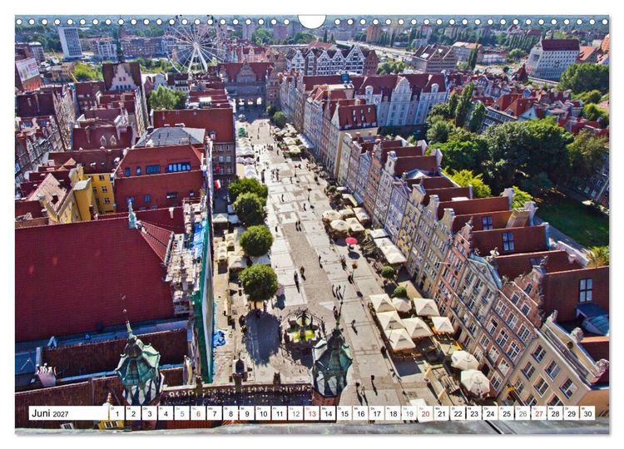Pick date 17 in the calendar strip

click(377, 413)
